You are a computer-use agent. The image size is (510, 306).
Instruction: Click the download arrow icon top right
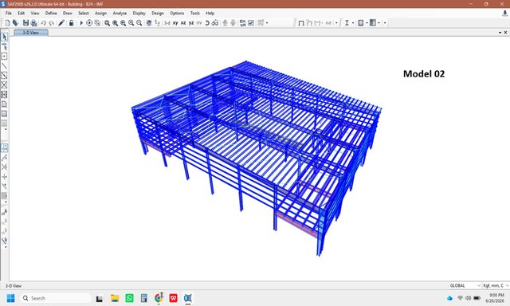coord(504,13)
